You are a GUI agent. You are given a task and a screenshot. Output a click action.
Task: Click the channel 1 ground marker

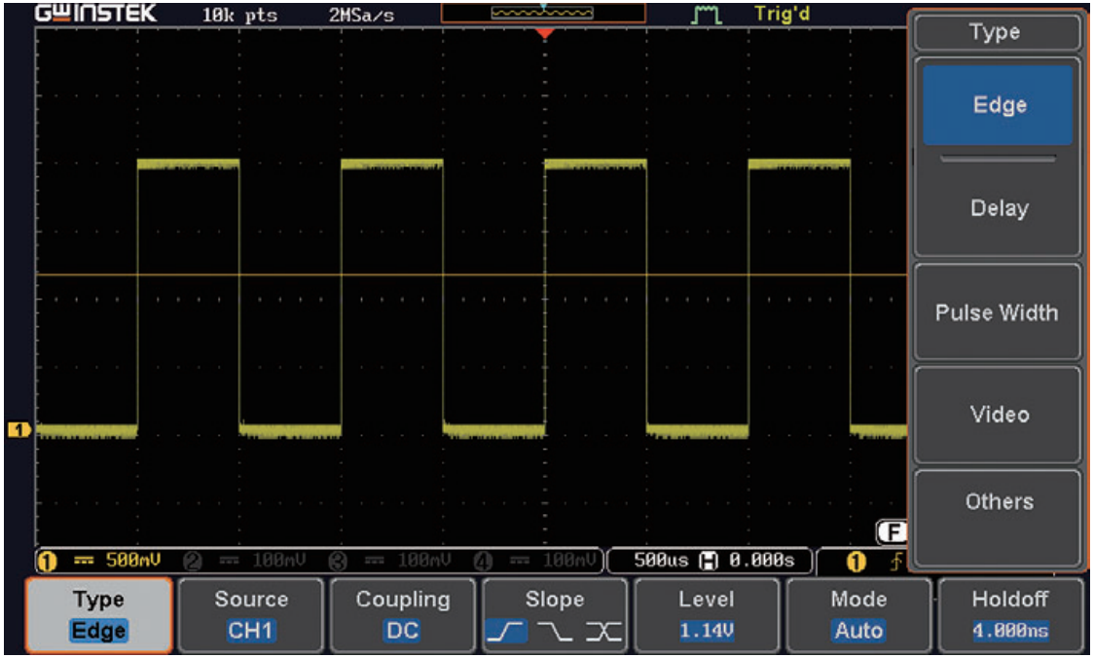click(18, 429)
